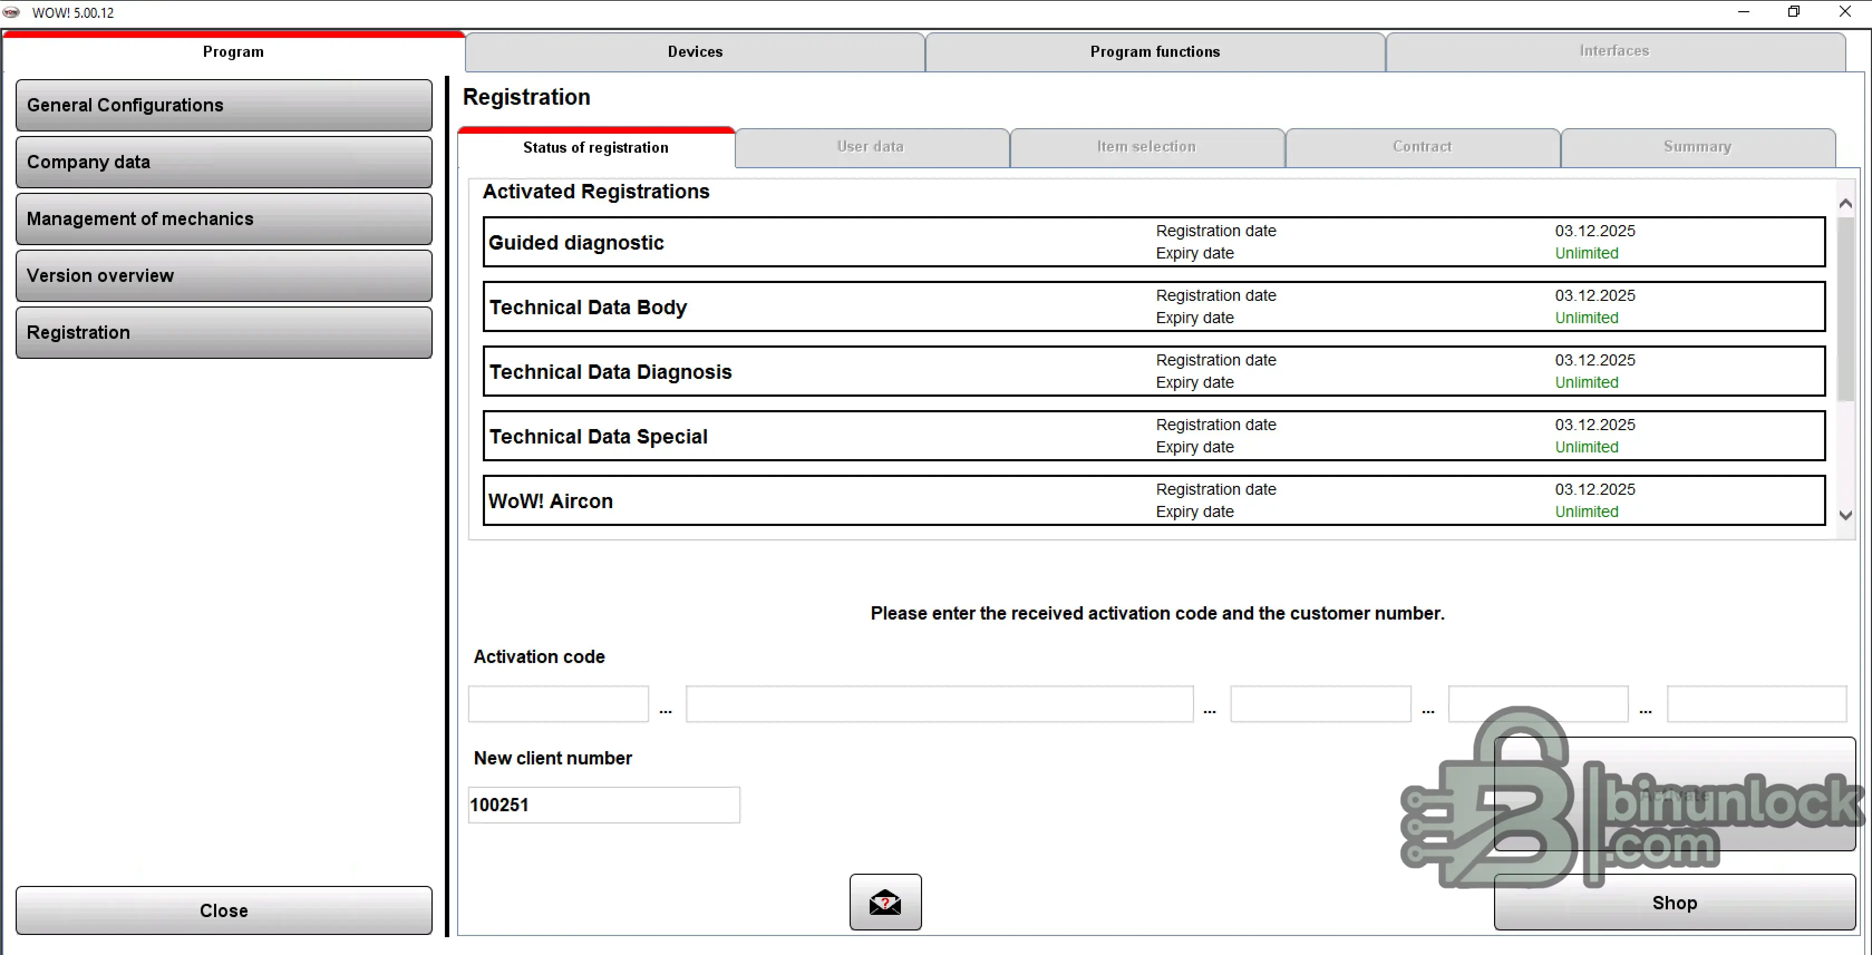Click the New client number field

(604, 805)
